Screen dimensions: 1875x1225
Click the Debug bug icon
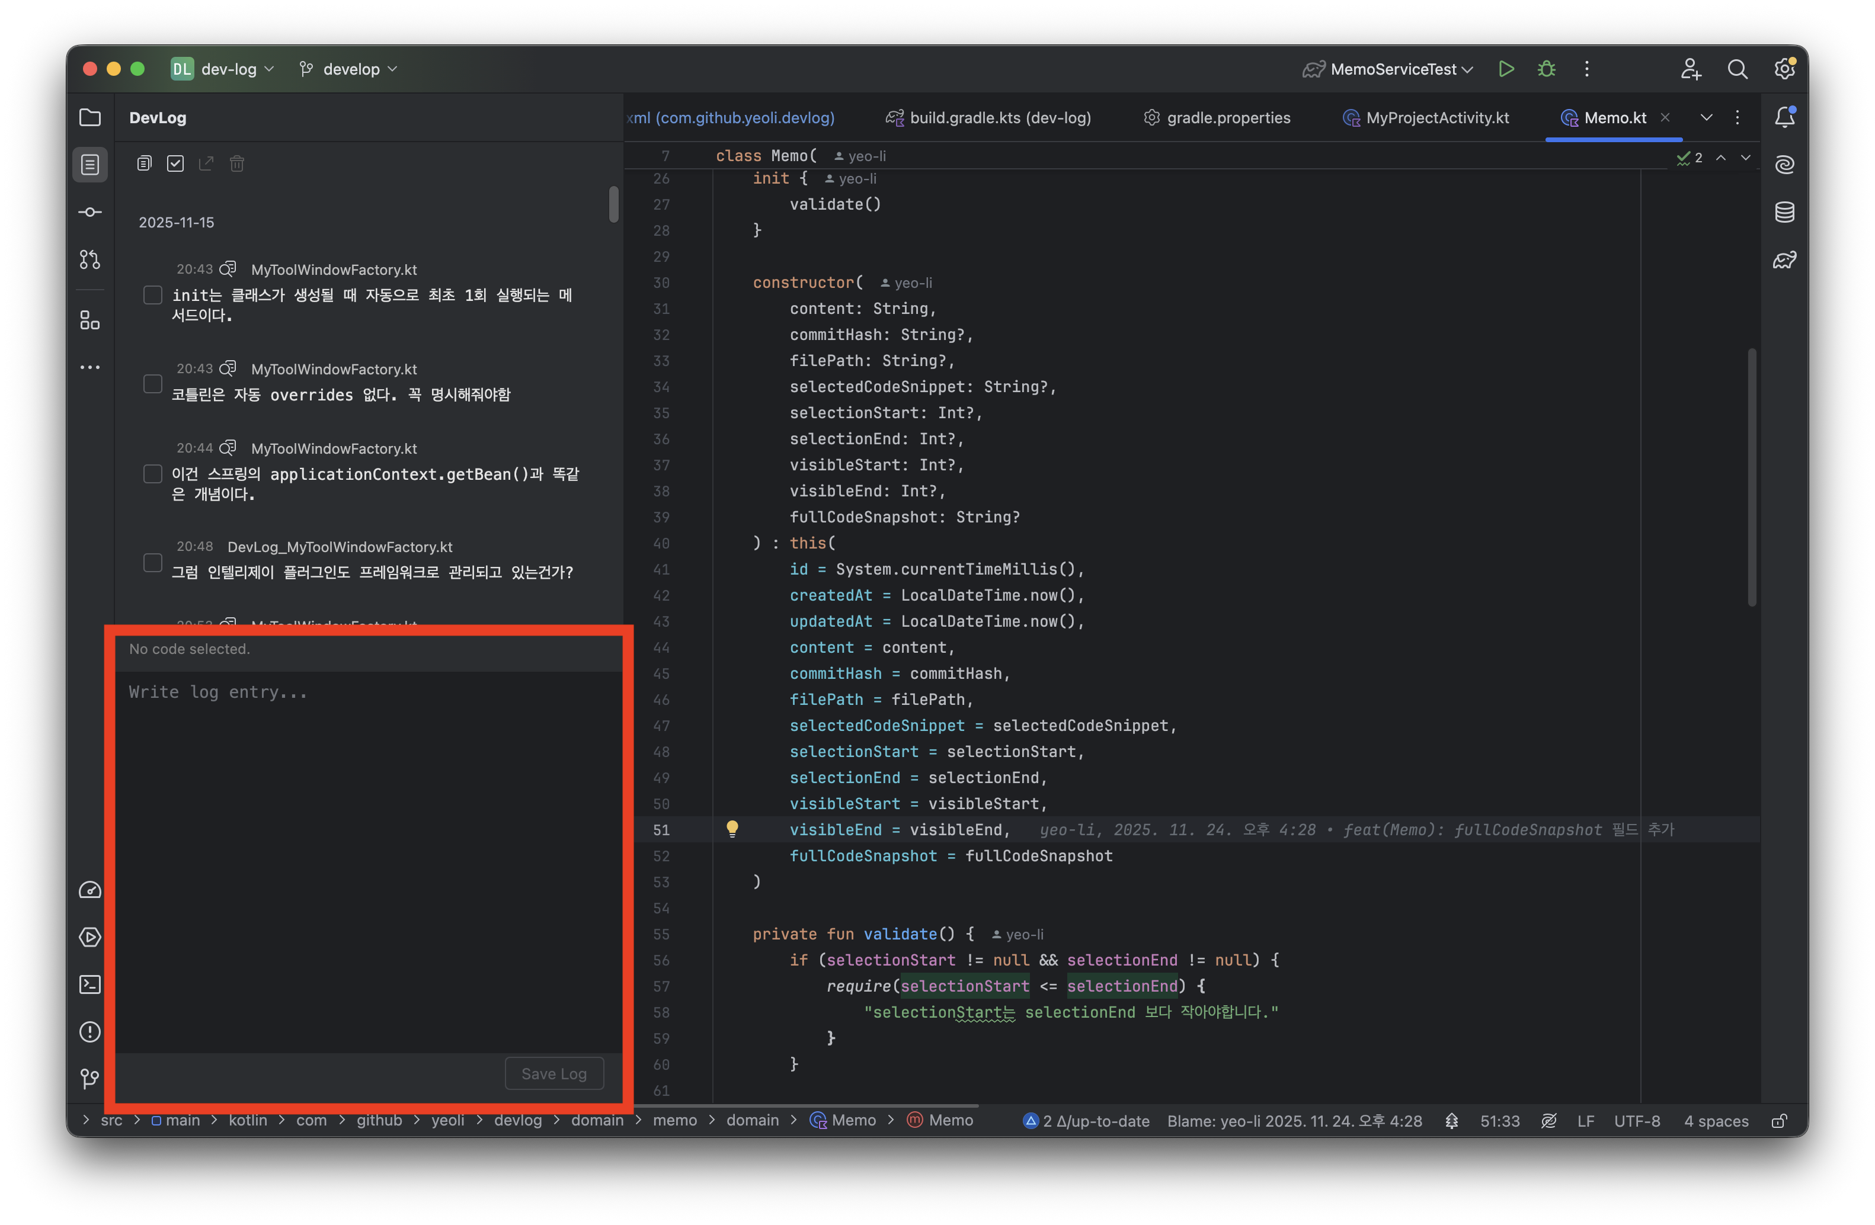1546,69
